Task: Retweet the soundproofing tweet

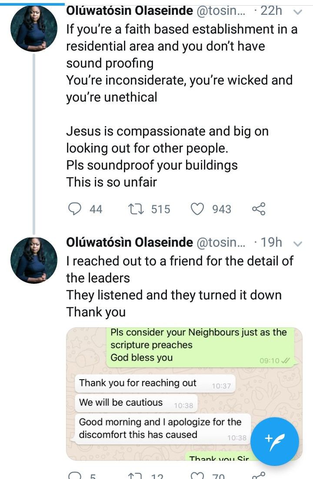Action: [136, 209]
